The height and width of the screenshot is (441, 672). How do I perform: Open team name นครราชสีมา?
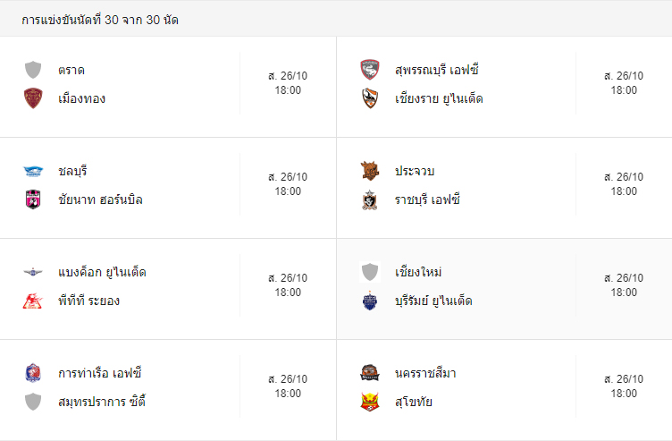425,373
